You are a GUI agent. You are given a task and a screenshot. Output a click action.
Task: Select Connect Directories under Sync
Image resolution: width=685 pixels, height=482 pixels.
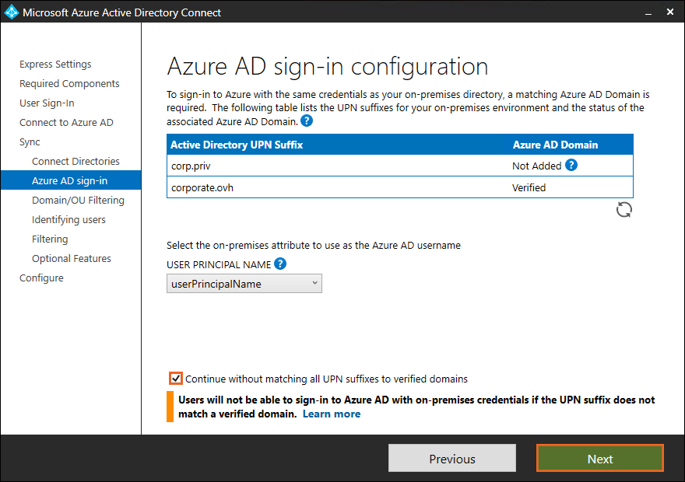[x=76, y=162]
